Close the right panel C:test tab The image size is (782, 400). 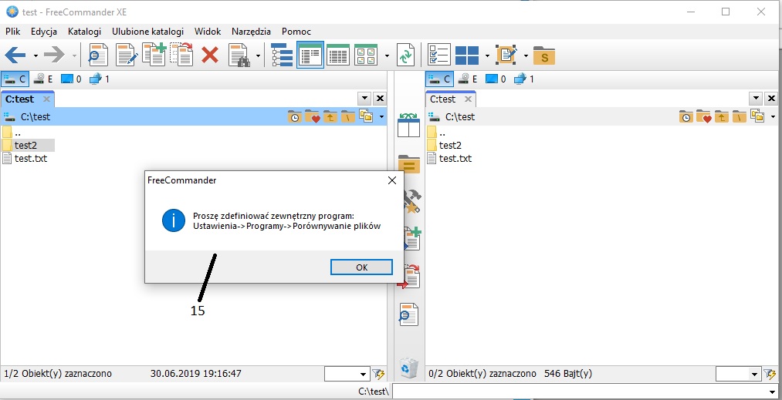click(x=468, y=99)
